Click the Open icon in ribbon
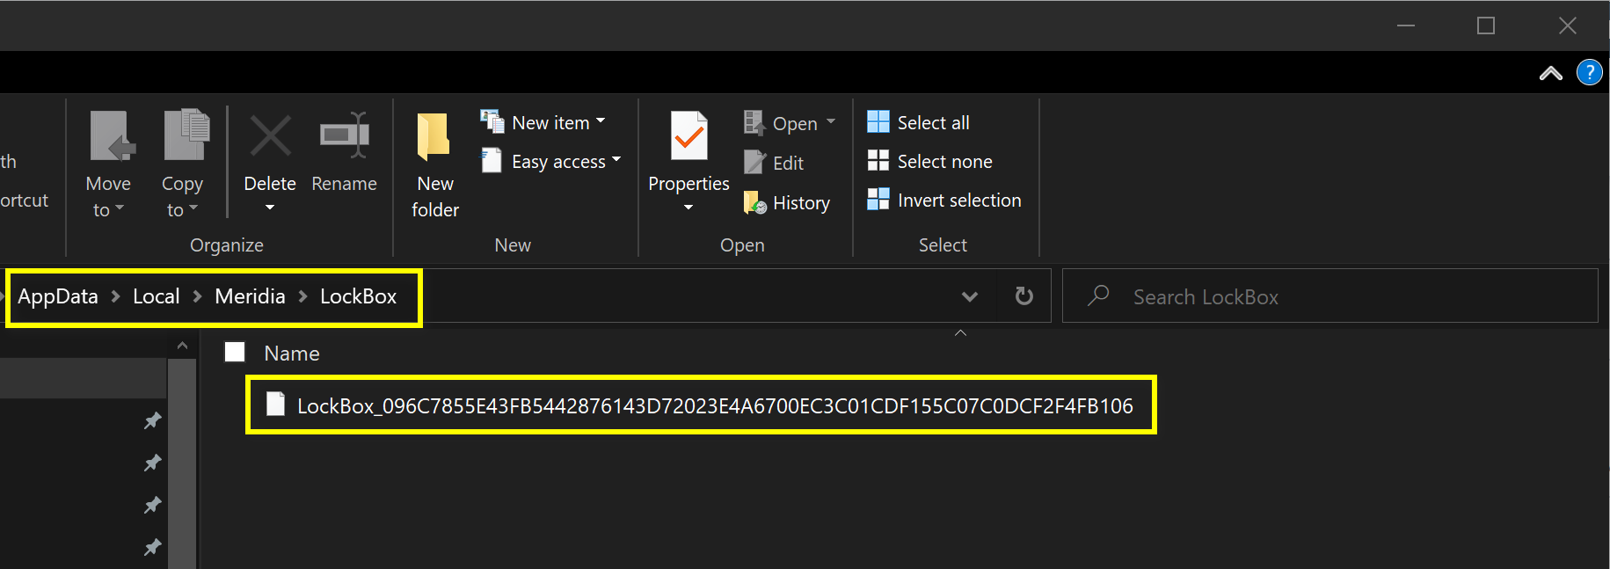Image resolution: width=1610 pixels, height=569 pixels. click(x=754, y=122)
